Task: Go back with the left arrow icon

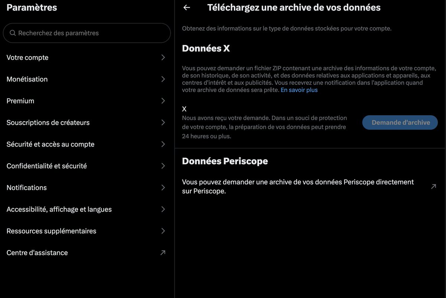Action: pos(187,7)
